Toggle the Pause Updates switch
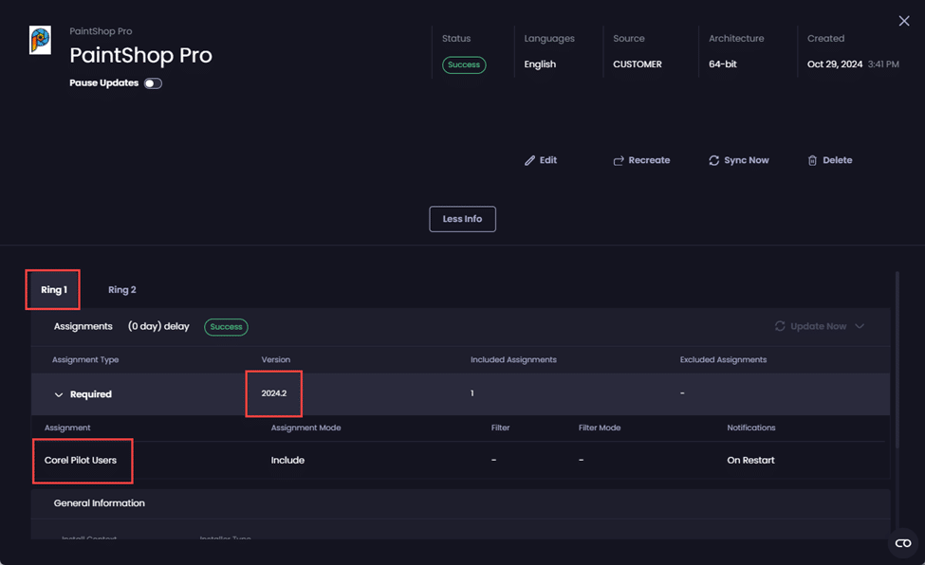The width and height of the screenshot is (925, 565). (x=153, y=83)
